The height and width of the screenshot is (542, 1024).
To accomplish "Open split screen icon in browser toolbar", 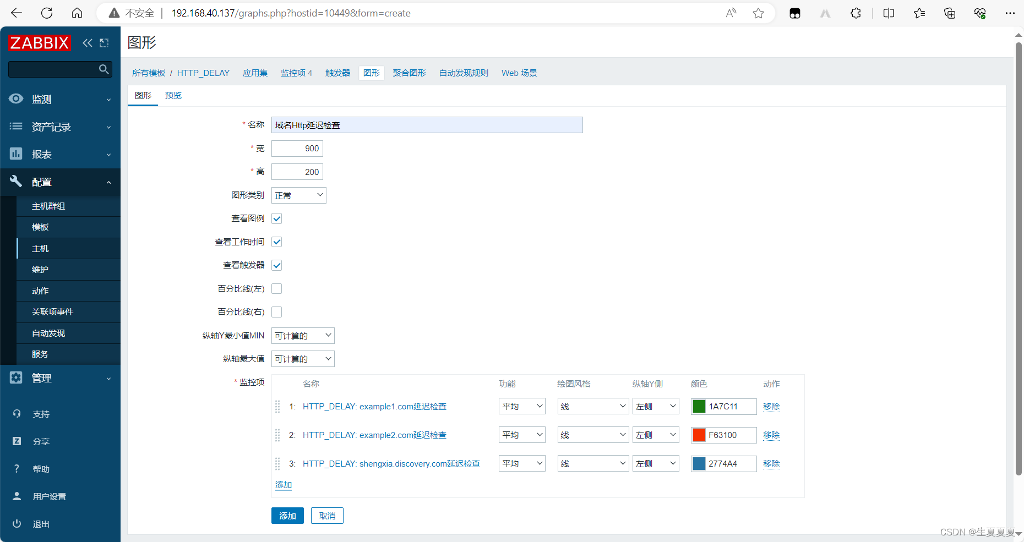I will coord(889,13).
